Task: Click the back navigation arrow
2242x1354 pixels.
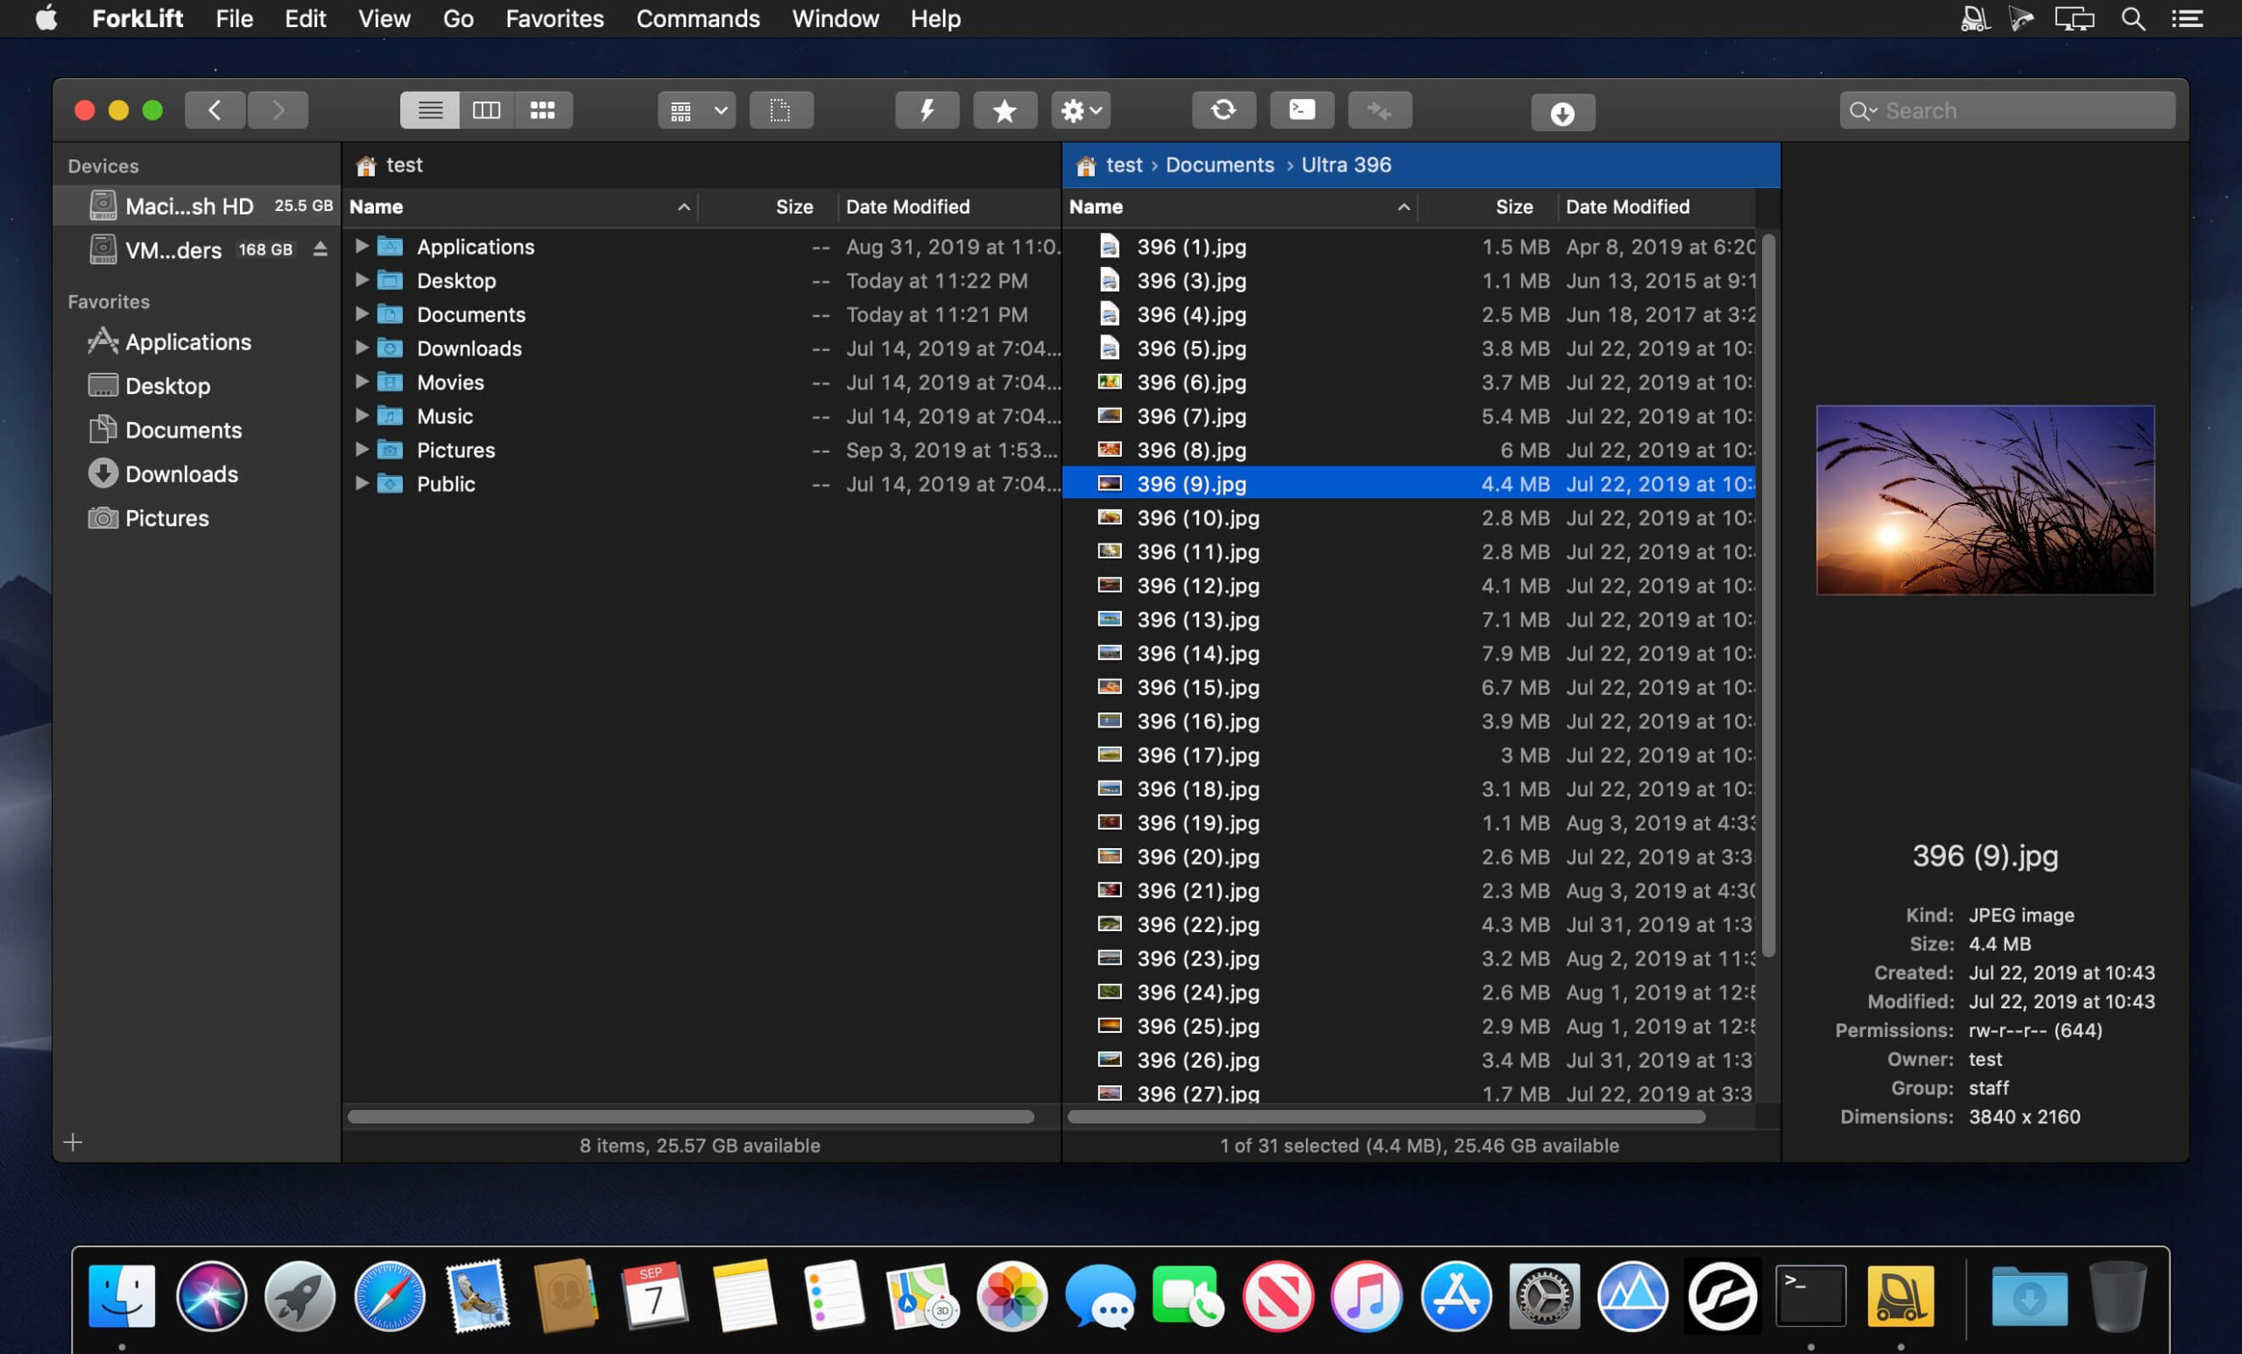Action: pyautogui.click(x=215, y=109)
